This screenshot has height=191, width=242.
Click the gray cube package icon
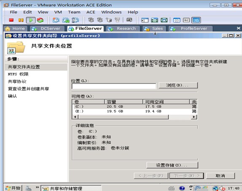tap(109, 20)
